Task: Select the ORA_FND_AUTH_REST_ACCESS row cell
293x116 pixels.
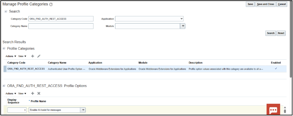Action: pos(26,69)
